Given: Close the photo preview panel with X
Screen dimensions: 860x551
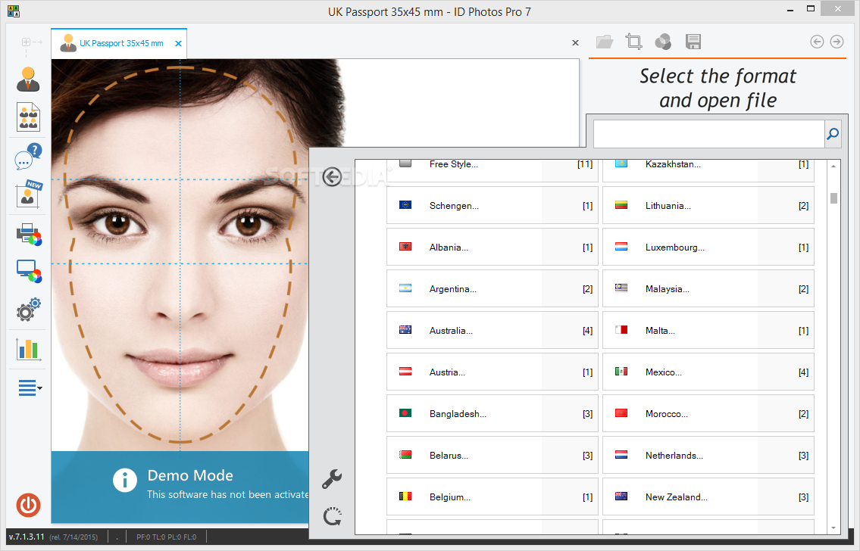Looking at the screenshot, I should click(575, 42).
